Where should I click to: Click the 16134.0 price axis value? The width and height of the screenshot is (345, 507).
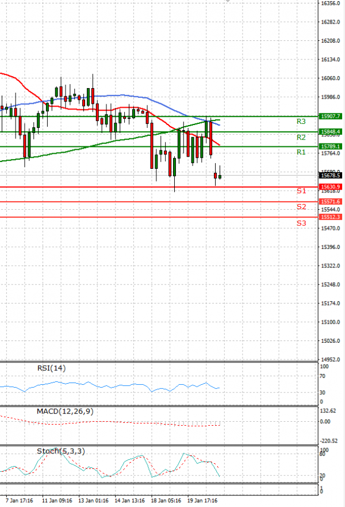pyautogui.click(x=331, y=59)
